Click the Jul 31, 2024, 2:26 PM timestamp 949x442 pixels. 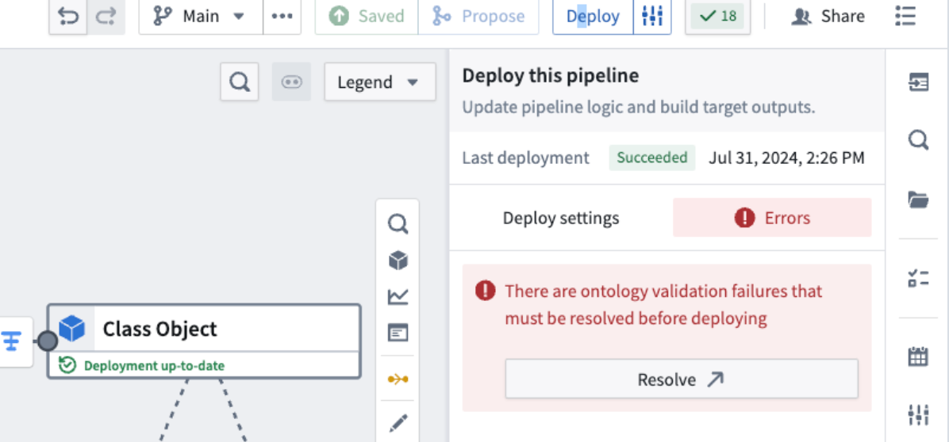pyautogui.click(x=787, y=158)
